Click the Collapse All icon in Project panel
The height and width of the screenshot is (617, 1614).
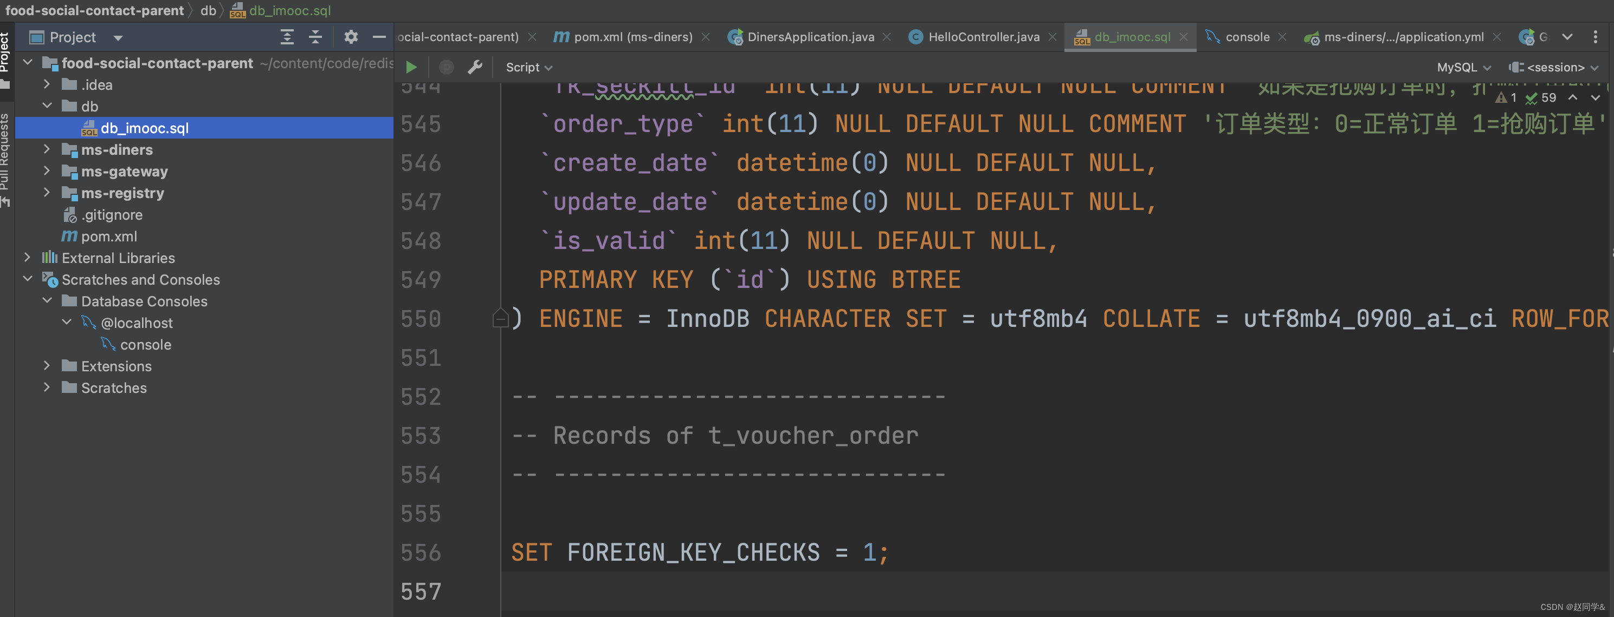click(x=315, y=37)
